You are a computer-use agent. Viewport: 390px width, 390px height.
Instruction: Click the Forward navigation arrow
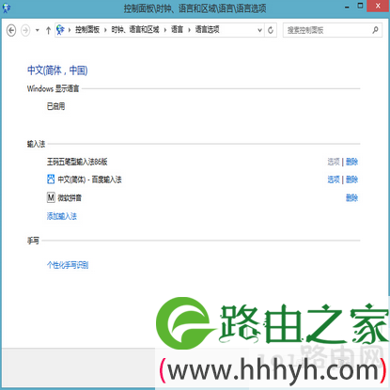click(25, 30)
